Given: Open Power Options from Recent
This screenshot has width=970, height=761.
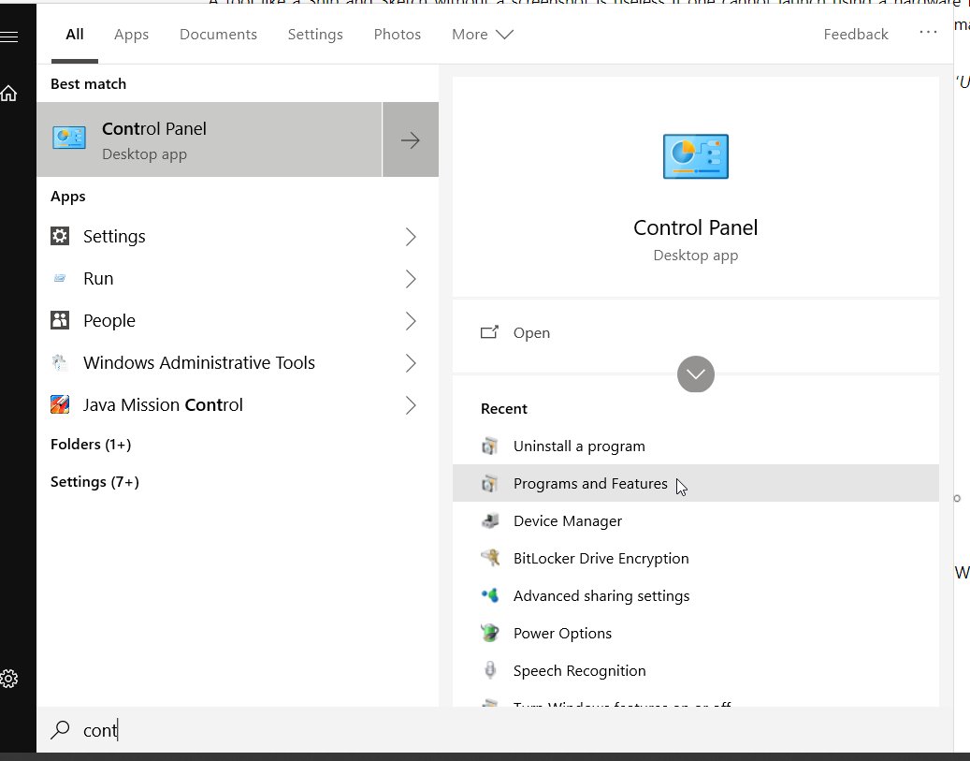Looking at the screenshot, I should pos(562,633).
